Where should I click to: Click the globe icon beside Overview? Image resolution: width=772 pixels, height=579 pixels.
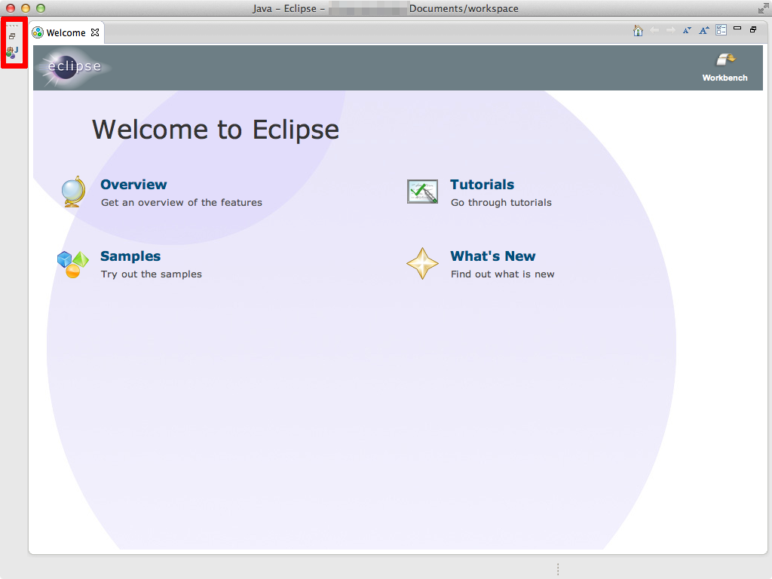(x=73, y=191)
